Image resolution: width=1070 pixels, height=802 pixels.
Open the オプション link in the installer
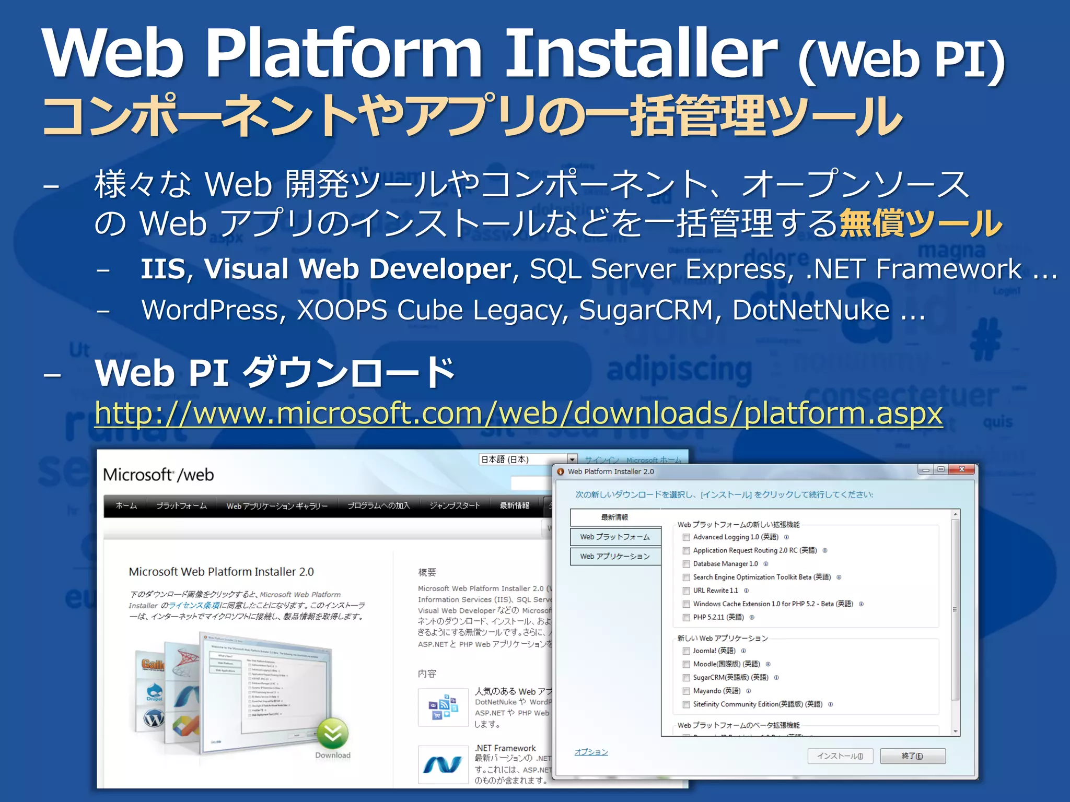pyautogui.click(x=591, y=752)
